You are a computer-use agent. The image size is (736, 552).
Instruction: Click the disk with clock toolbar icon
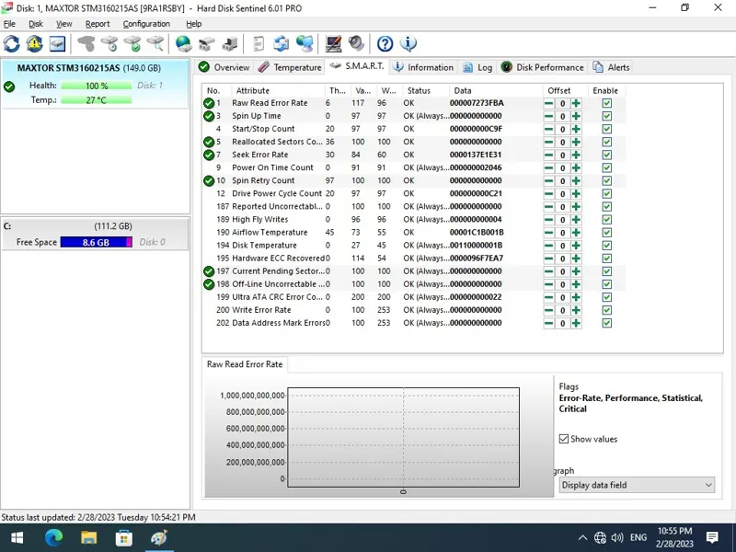(x=109, y=43)
